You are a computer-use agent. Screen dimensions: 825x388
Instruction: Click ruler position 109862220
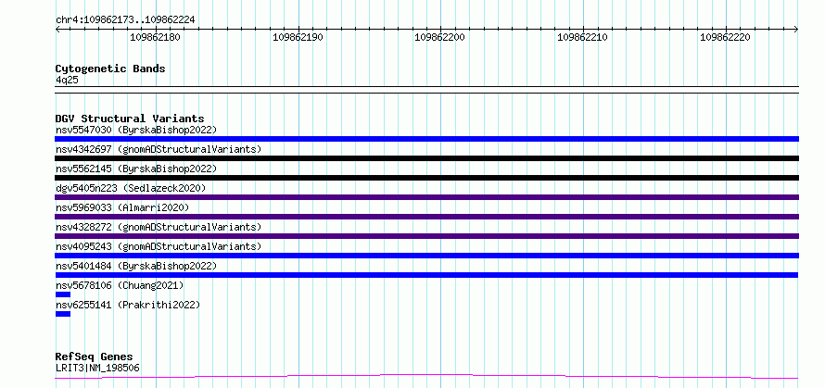(725, 37)
